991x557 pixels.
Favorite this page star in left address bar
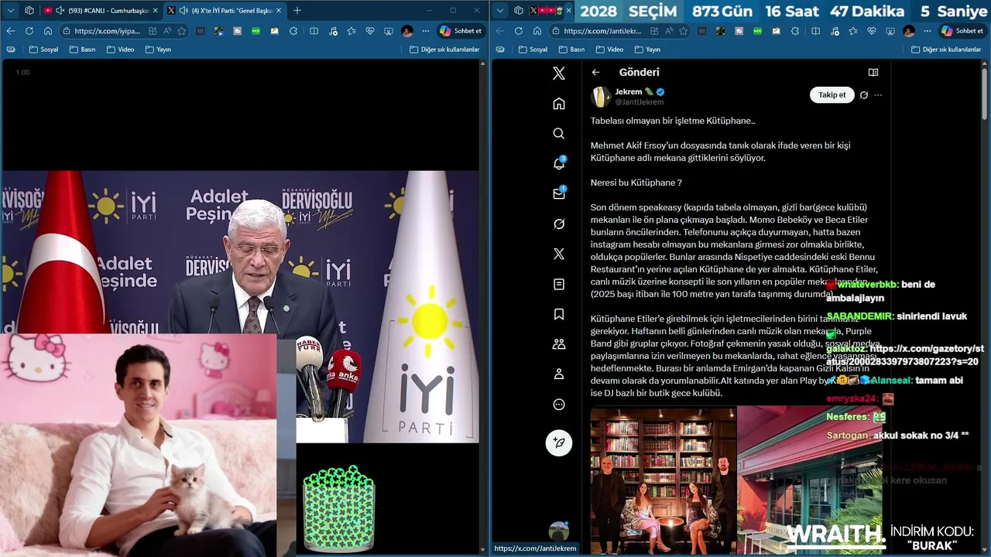(x=182, y=31)
